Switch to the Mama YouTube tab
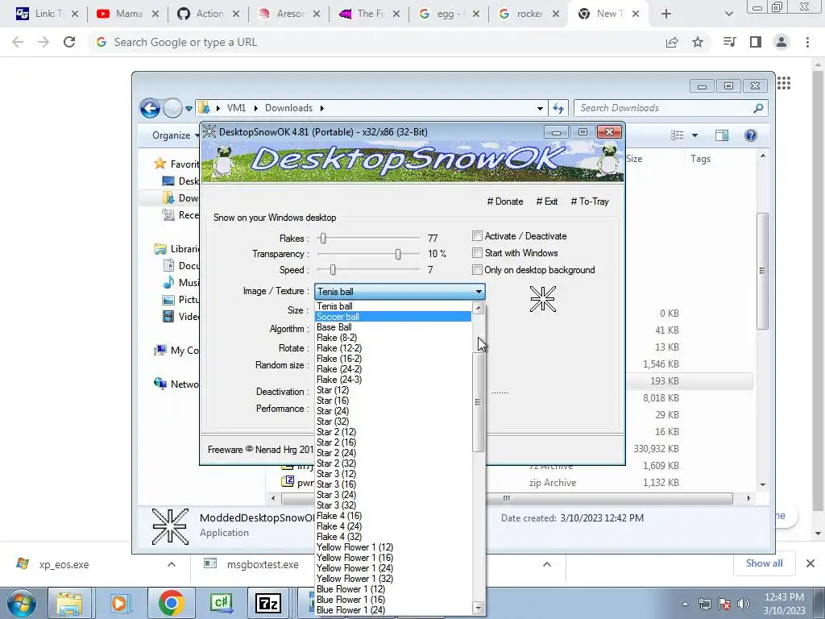The width and height of the screenshot is (825, 619). tap(127, 14)
